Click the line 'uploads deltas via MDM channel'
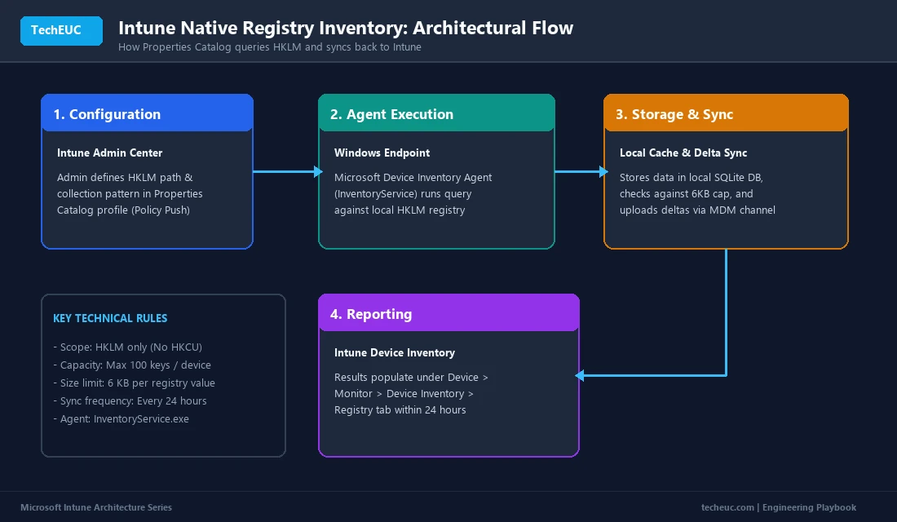 click(x=697, y=210)
